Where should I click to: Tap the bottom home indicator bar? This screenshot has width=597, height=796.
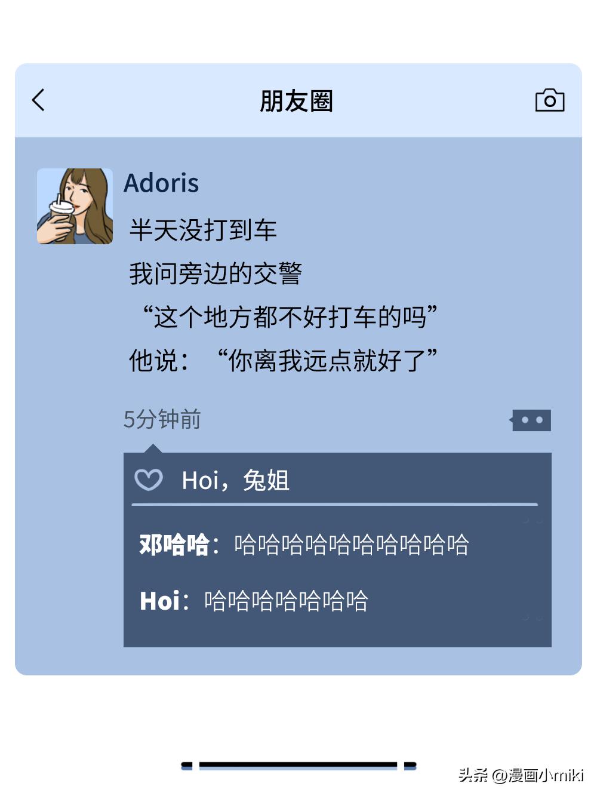298,765
